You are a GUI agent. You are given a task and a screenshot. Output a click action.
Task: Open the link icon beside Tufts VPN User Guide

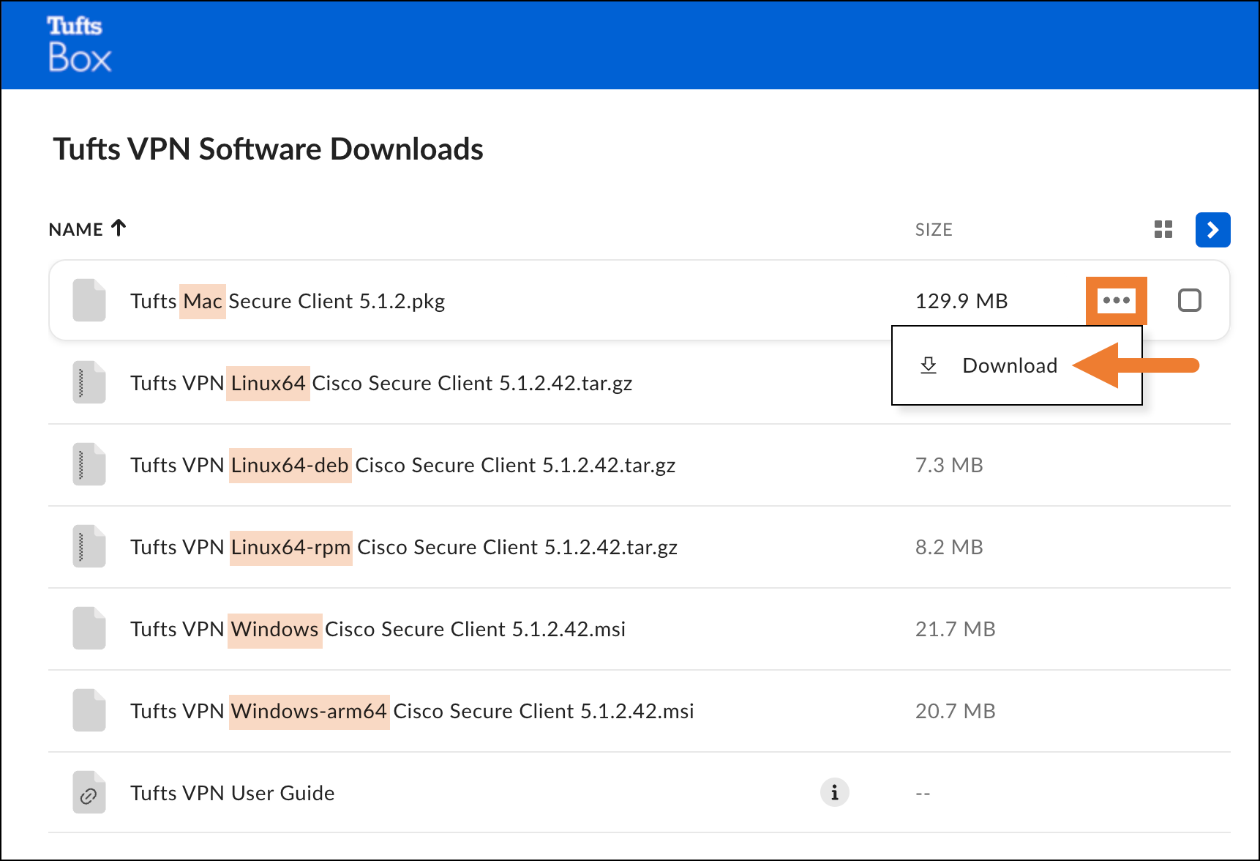88,793
